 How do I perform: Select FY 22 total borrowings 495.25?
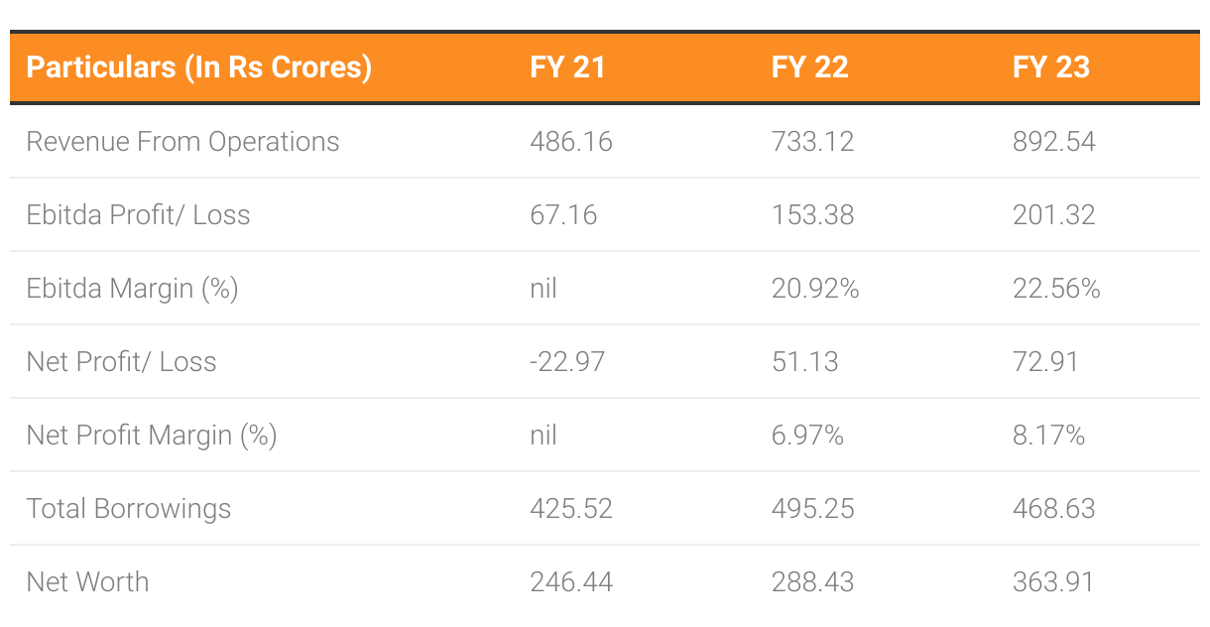click(813, 509)
